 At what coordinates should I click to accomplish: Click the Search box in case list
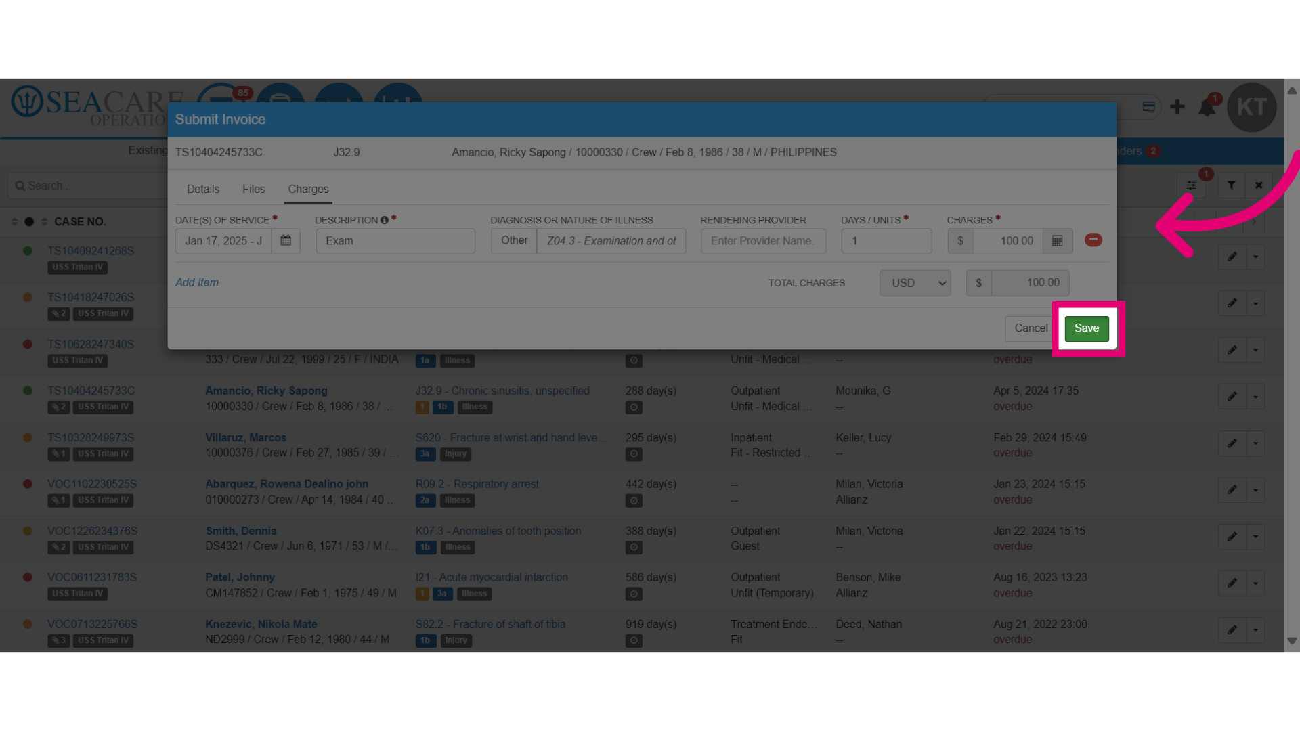tap(88, 185)
